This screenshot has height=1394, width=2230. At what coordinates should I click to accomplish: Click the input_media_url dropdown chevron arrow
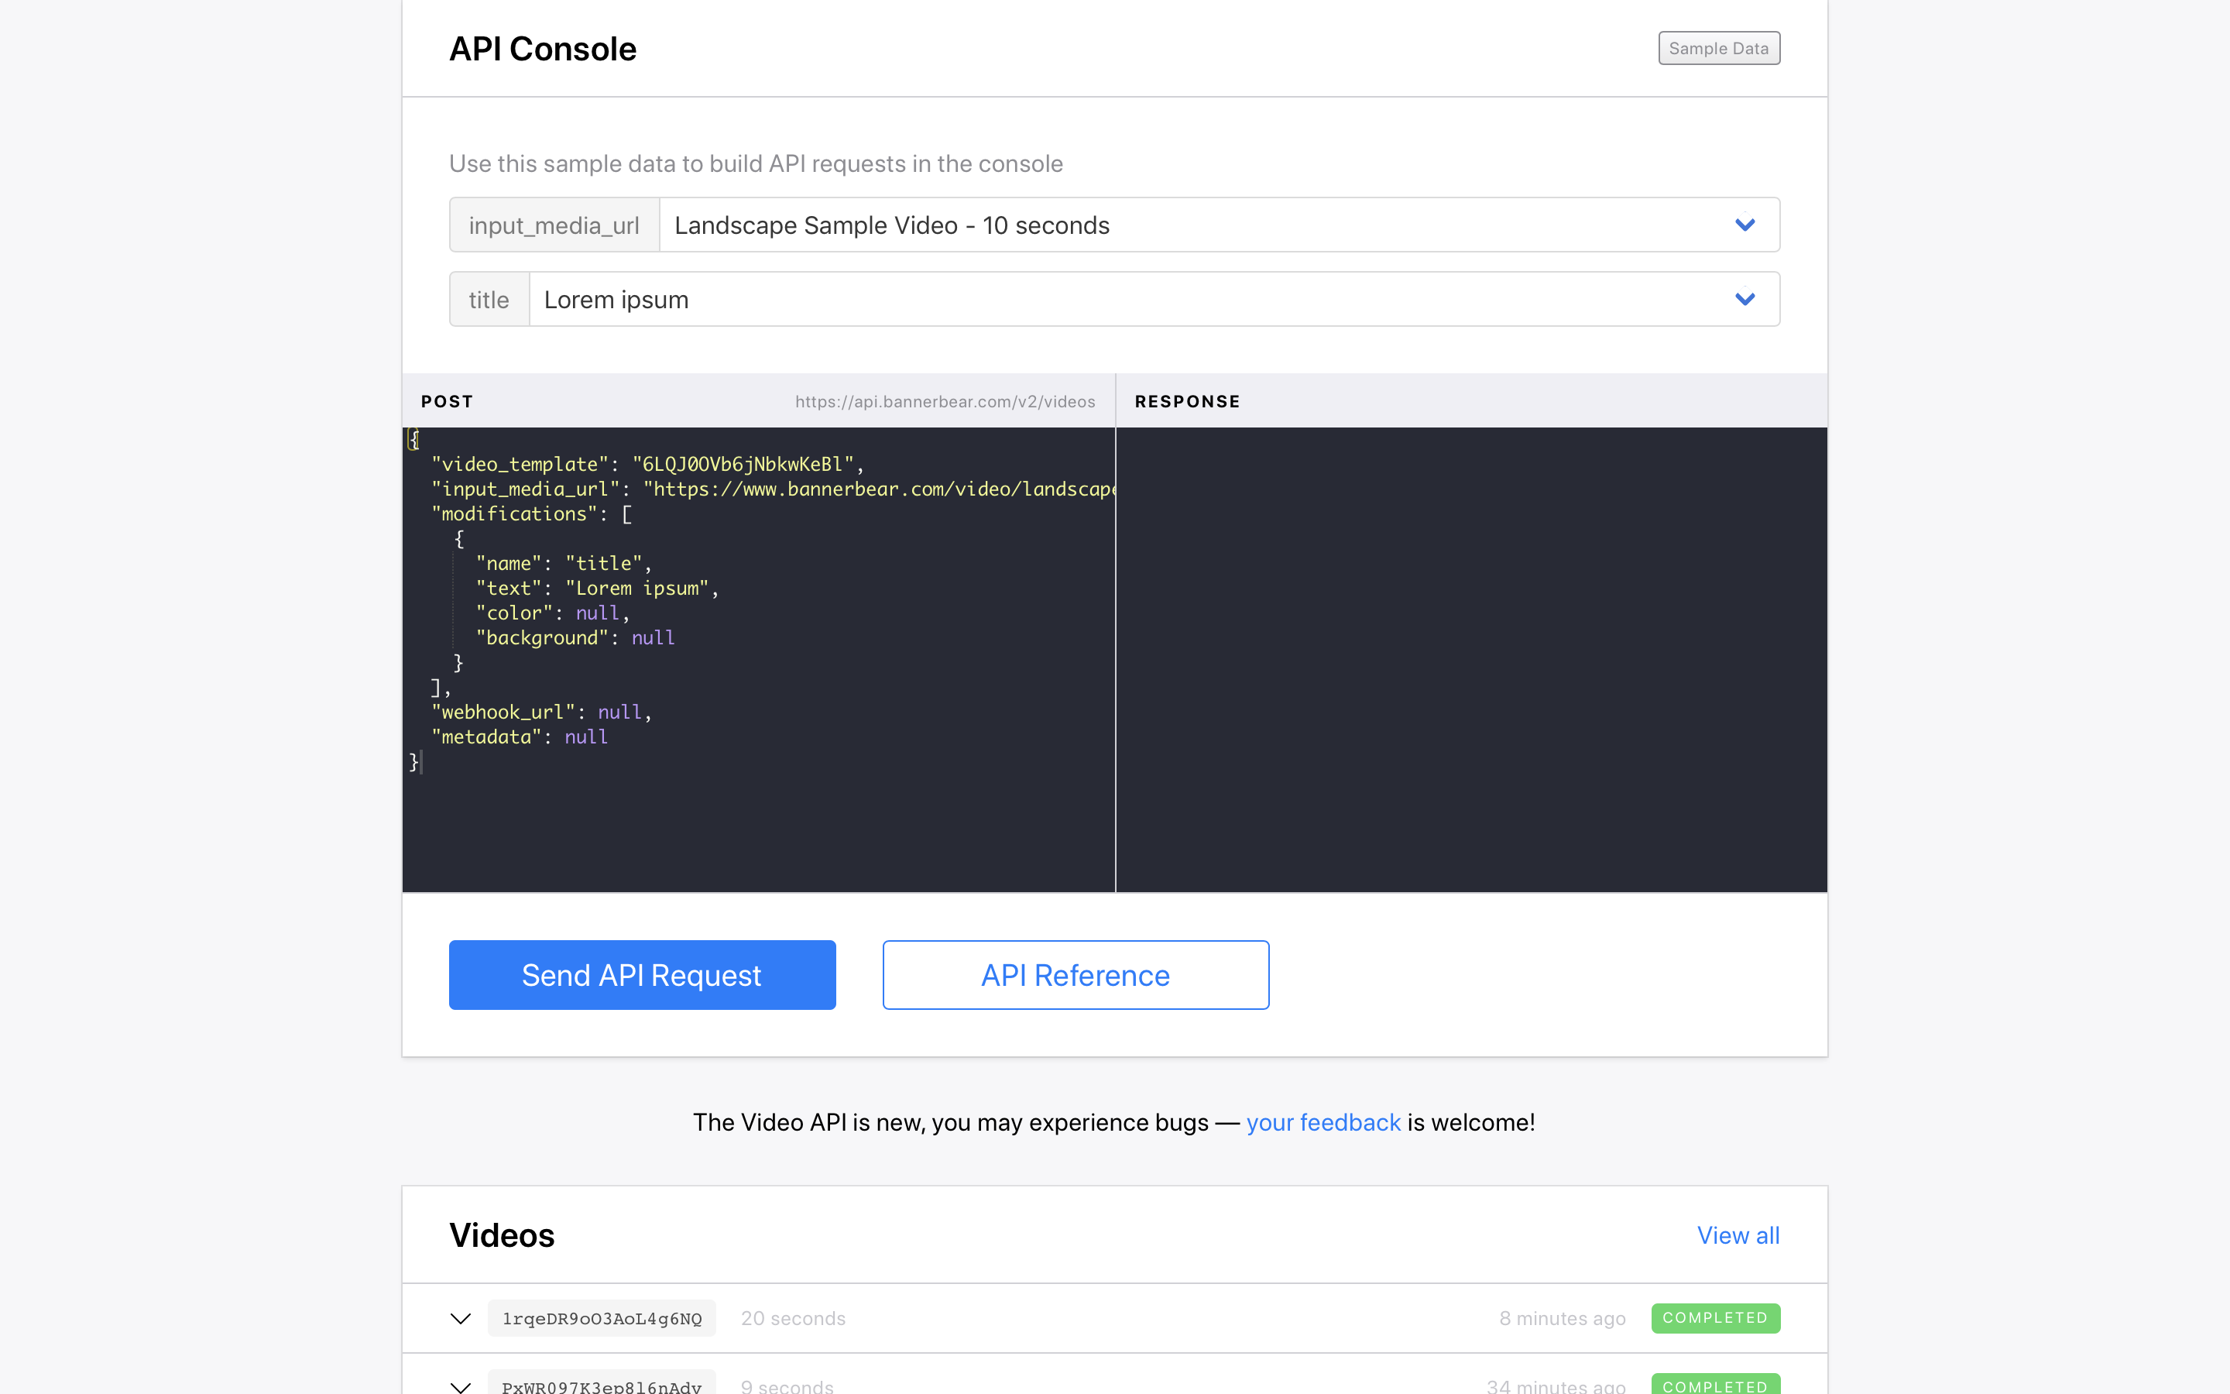1745,225
